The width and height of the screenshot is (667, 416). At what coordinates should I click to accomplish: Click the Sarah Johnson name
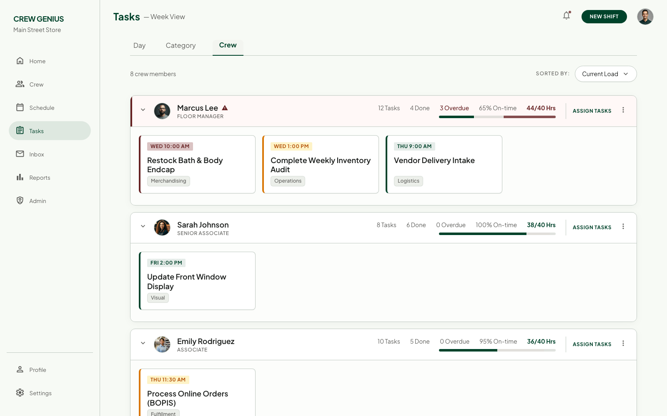[203, 225]
